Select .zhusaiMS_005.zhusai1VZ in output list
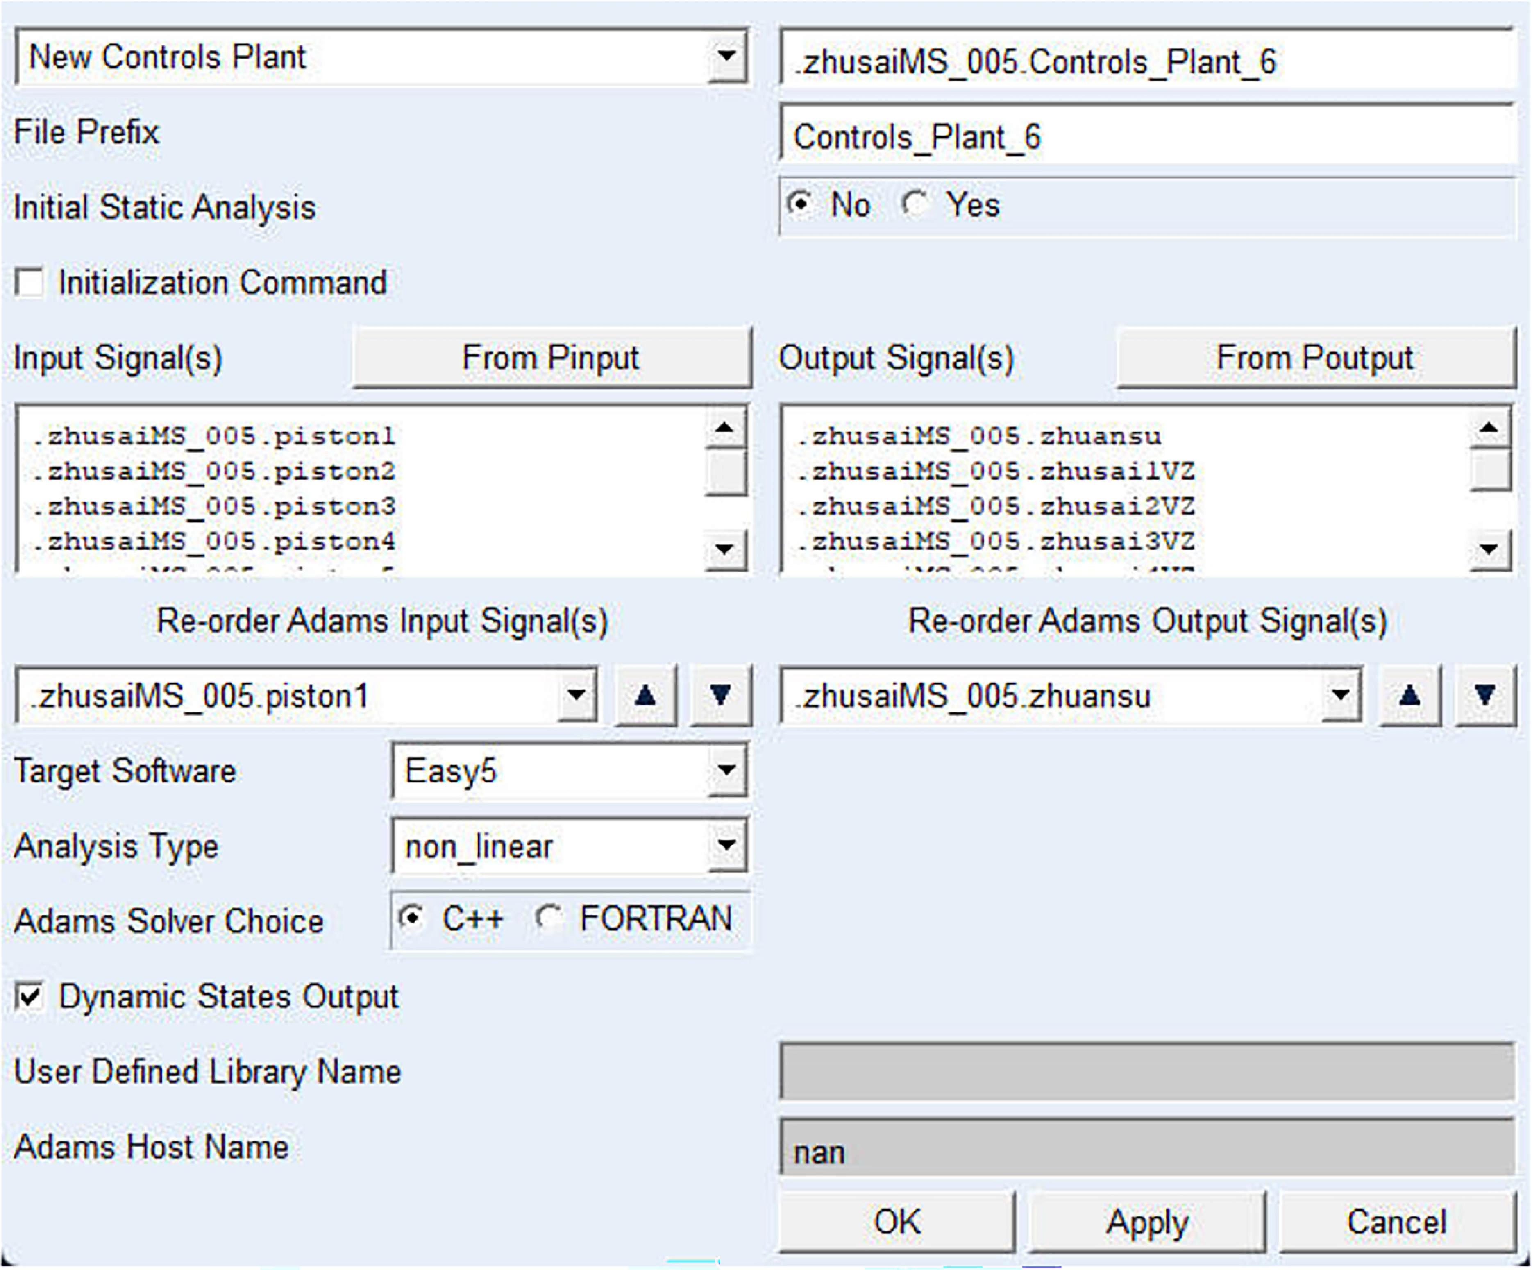The image size is (1532, 1270). (996, 471)
